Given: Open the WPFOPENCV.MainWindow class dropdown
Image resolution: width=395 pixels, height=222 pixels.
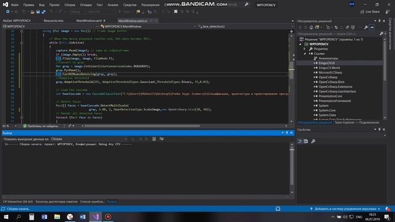Looking at the screenshot, I should [148, 27].
